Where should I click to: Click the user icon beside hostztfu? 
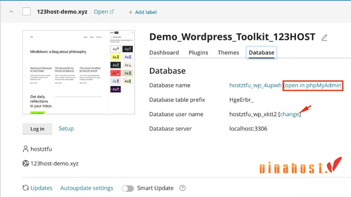click(x=25, y=149)
